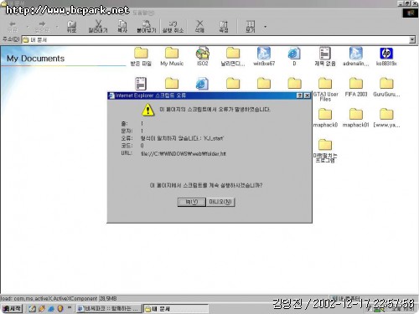
Task: Click the status bar size 28.5MB
Action: click(x=108, y=299)
